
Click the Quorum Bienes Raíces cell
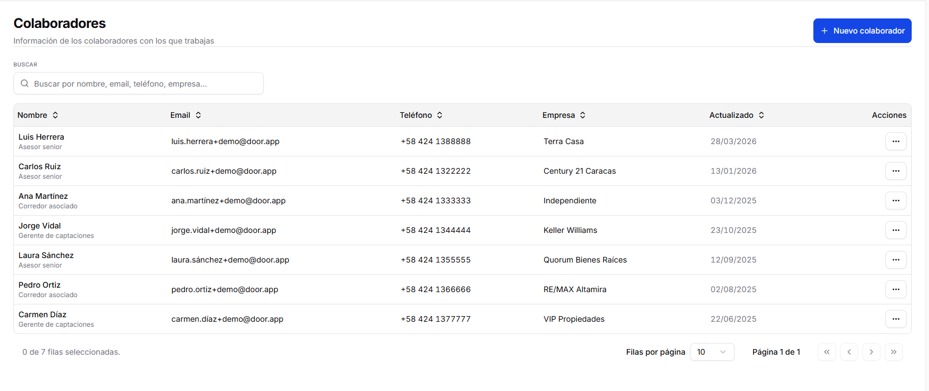click(585, 260)
